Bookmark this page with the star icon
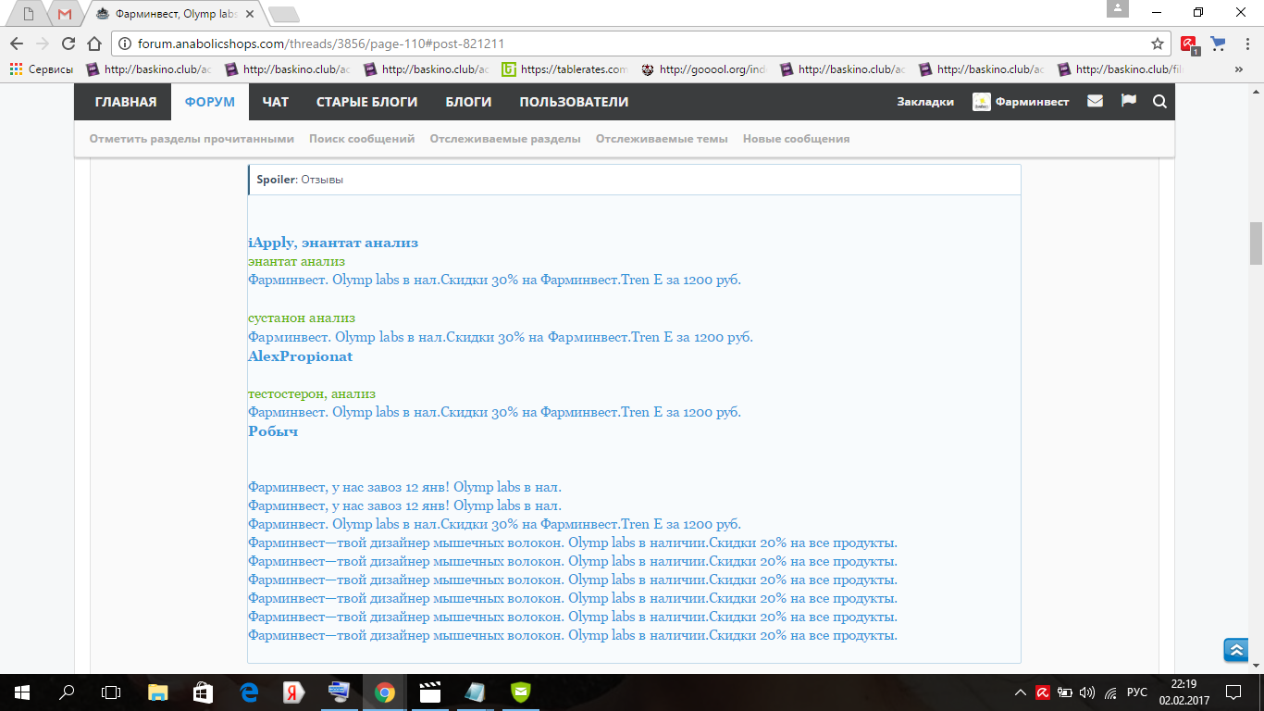This screenshot has height=711, width=1264. (1157, 44)
